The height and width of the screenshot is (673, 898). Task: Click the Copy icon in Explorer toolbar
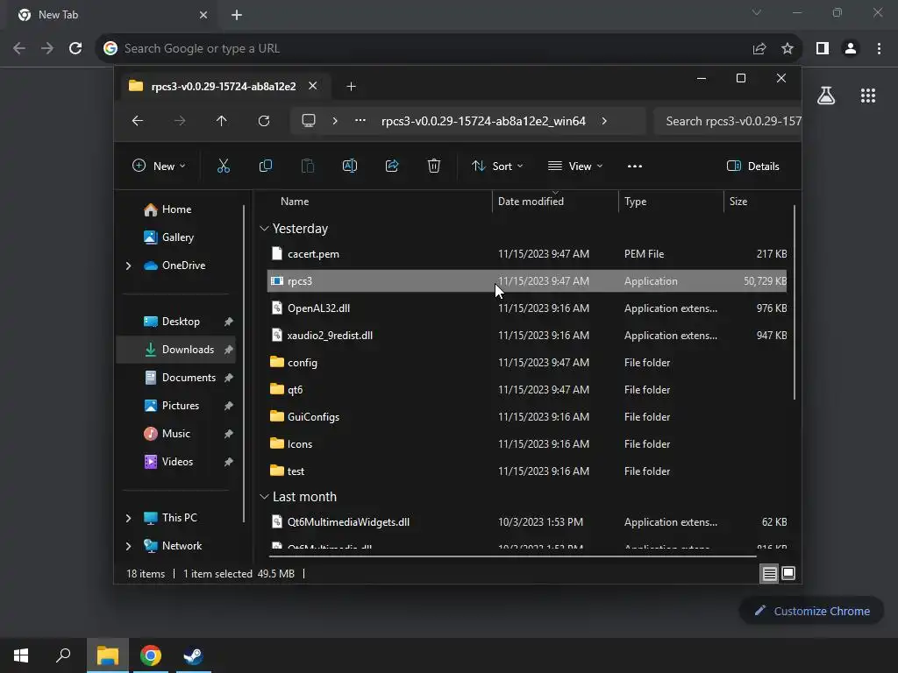pyautogui.click(x=265, y=166)
